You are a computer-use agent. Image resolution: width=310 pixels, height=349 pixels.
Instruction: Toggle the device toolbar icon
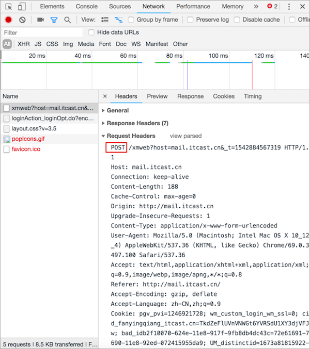coord(22,7)
